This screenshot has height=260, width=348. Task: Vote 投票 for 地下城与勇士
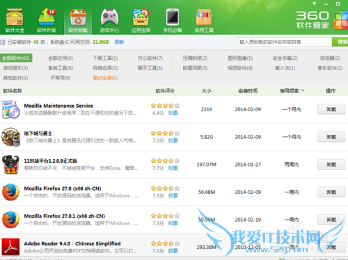point(173,140)
